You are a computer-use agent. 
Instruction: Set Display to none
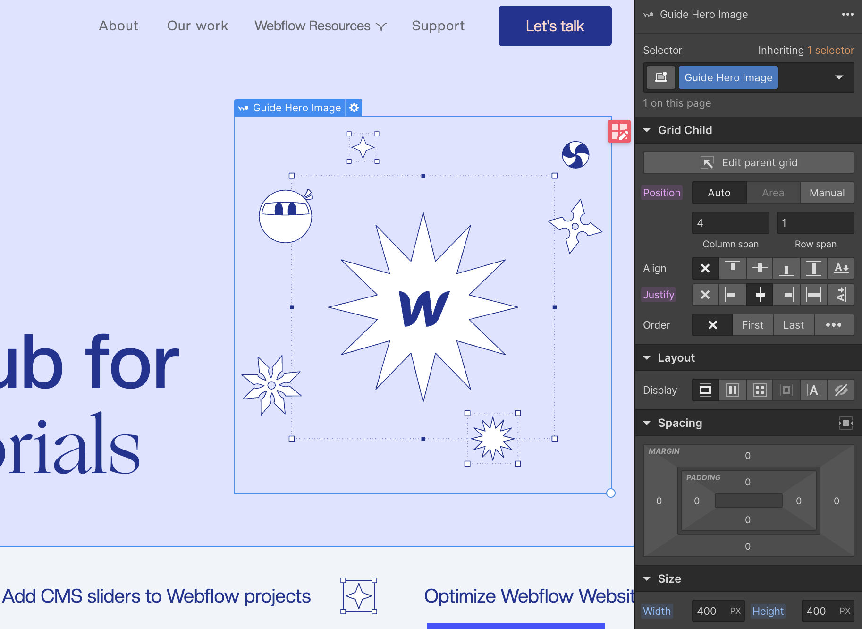tap(841, 390)
